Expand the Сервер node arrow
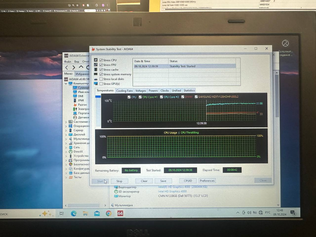This screenshot has height=237, width=316. click(66, 130)
